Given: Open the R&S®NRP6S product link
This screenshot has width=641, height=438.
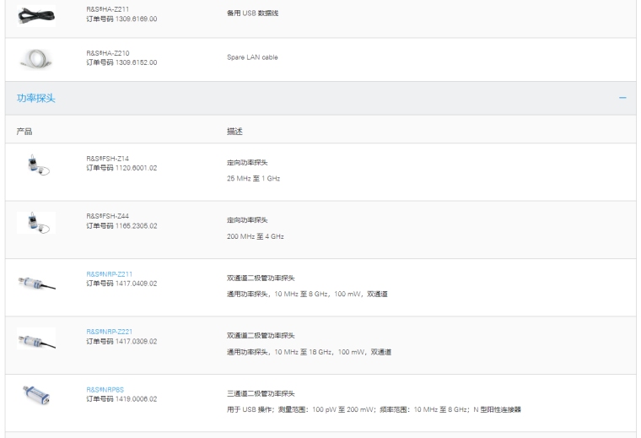Looking at the screenshot, I should [105, 390].
